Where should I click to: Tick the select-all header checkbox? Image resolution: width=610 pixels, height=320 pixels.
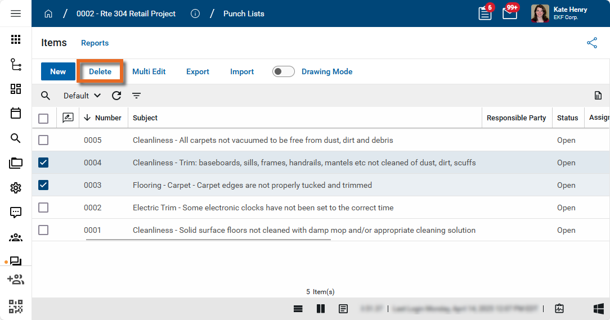coord(43,118)
